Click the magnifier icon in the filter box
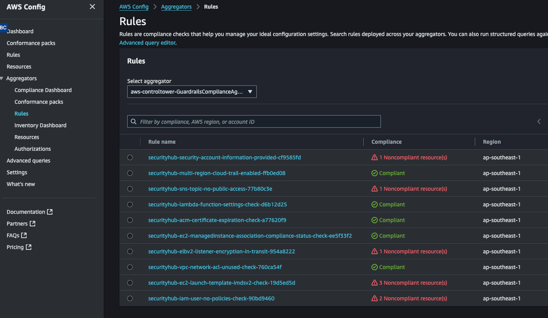 tap(134, 122)
